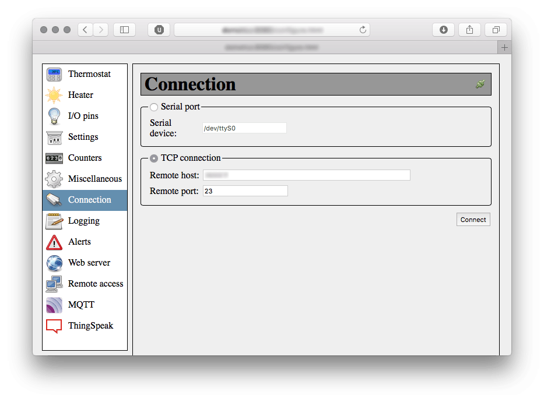Open the Alerts page

click(85, 242)
